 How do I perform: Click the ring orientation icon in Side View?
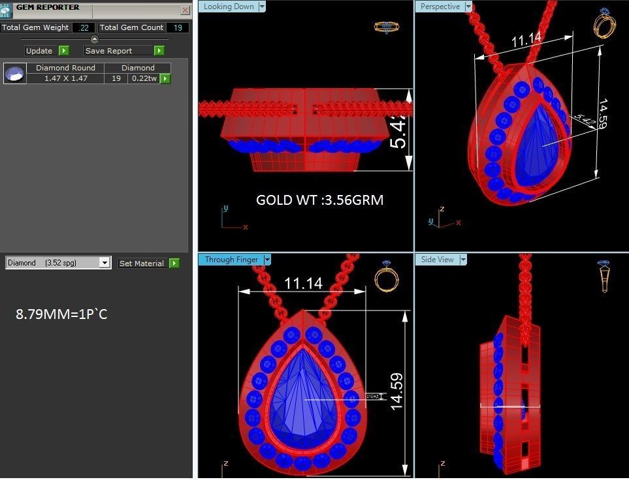pyautogui.click(x=604, y=276)
